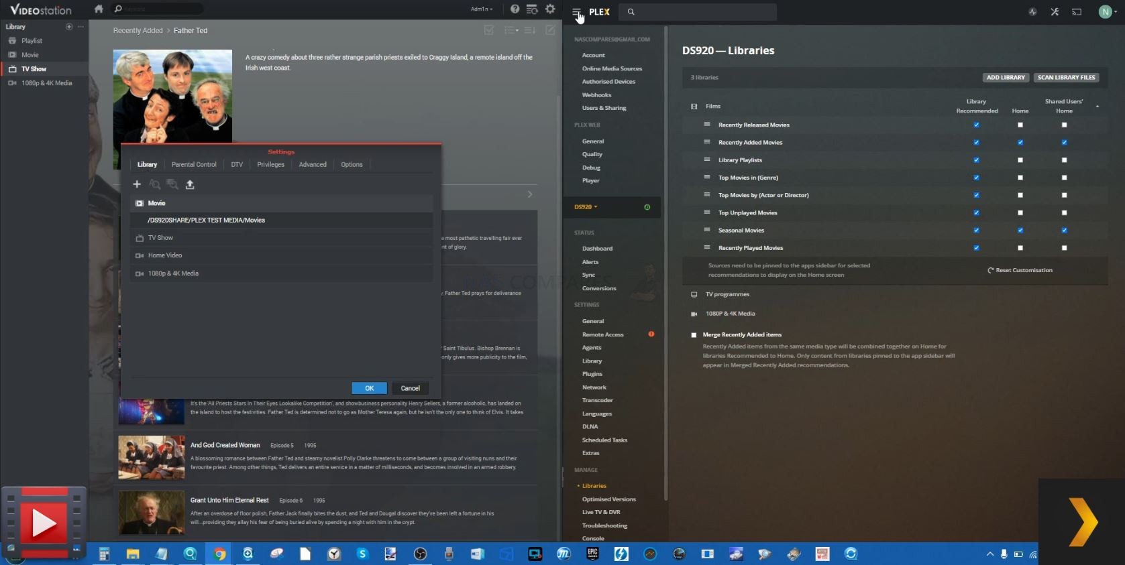The image size is (1125, 565).
Task: Switch to the Options tab
Action: coord(352,164)
